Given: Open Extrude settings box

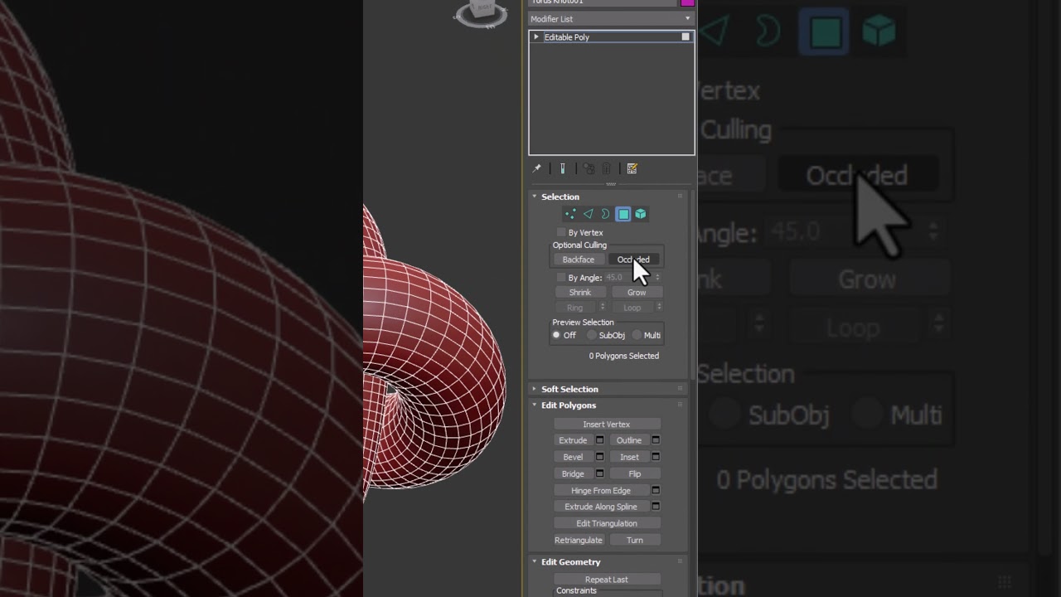Looking at the screenshot, I should point(600,440).
